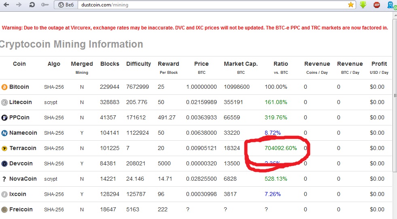Click Ixcoin's 7.26% ratio link

pyautogui.click(x=273, y=194)
